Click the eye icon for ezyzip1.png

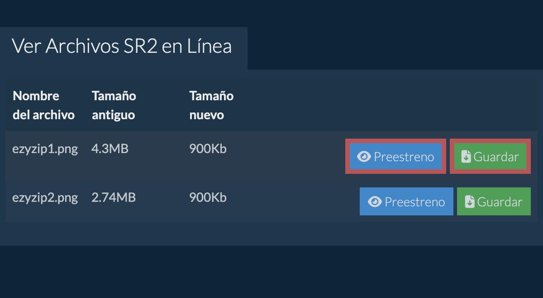[364, 157]
